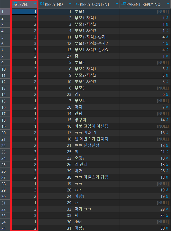Select the highlighted LEVEL cell in row 1
This screenshot has height=231, width=171.
tap(24, 12)
